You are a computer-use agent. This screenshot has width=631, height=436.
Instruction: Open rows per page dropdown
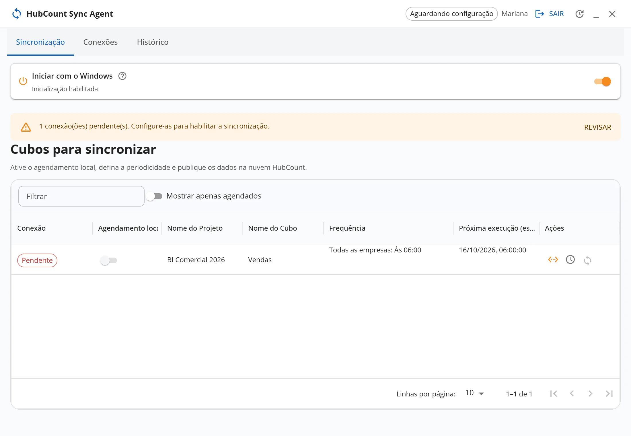tap(475, 393)
